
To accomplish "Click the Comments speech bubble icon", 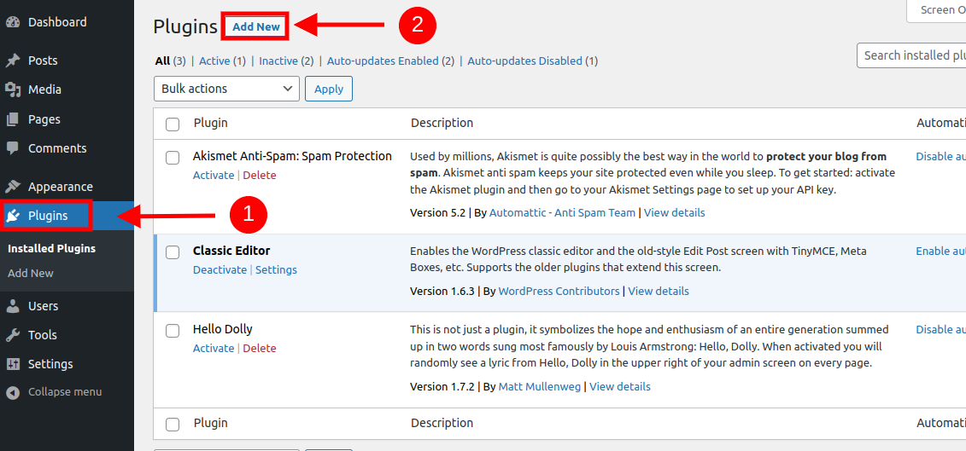I will 13,148.
